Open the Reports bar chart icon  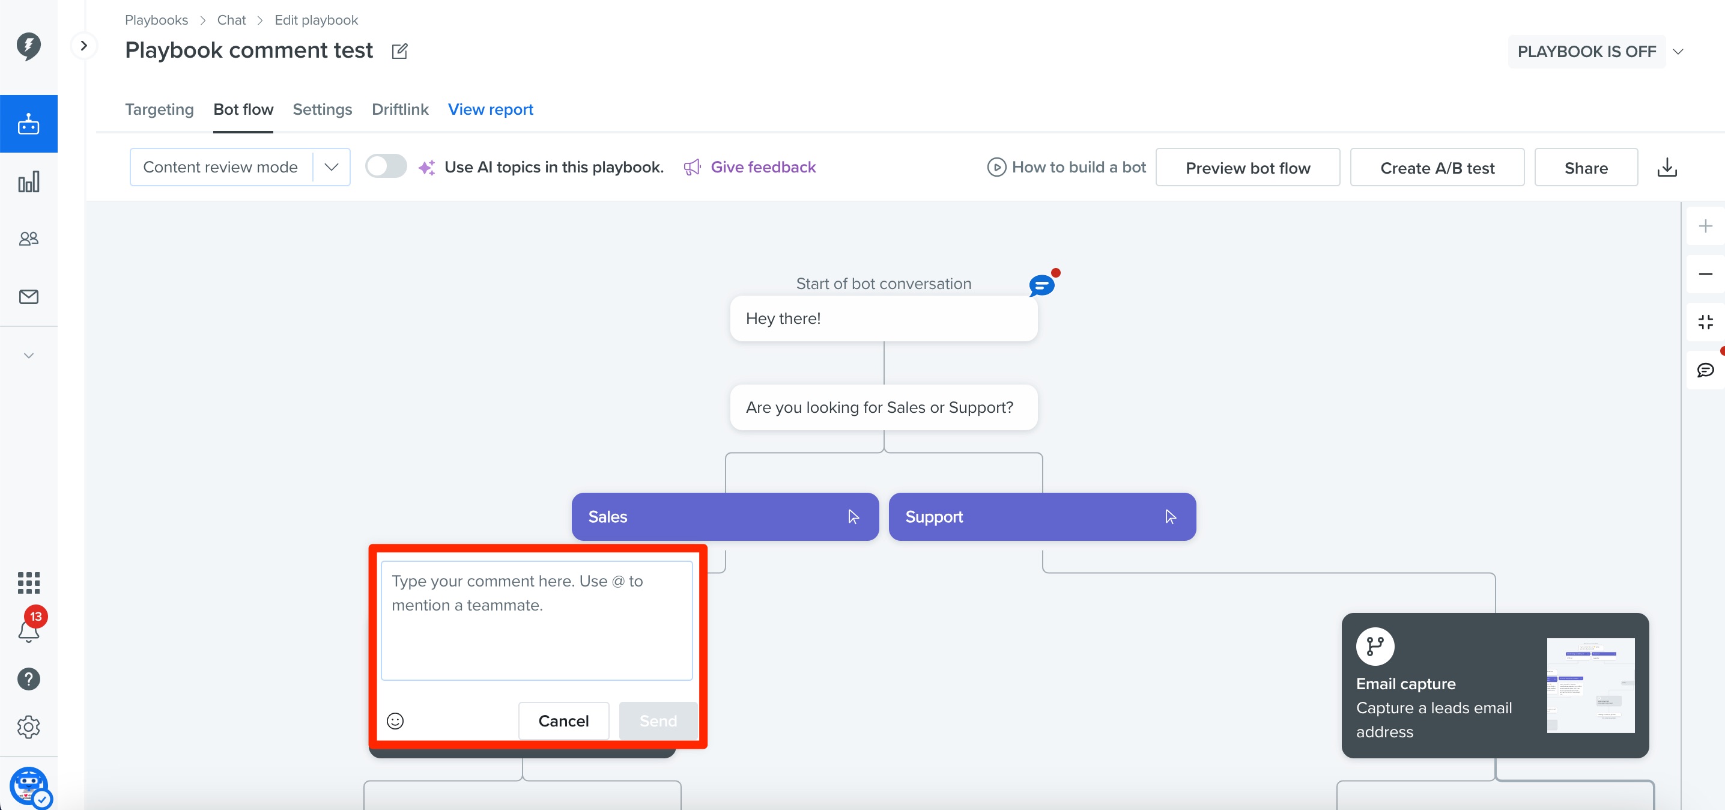[28, 181]
